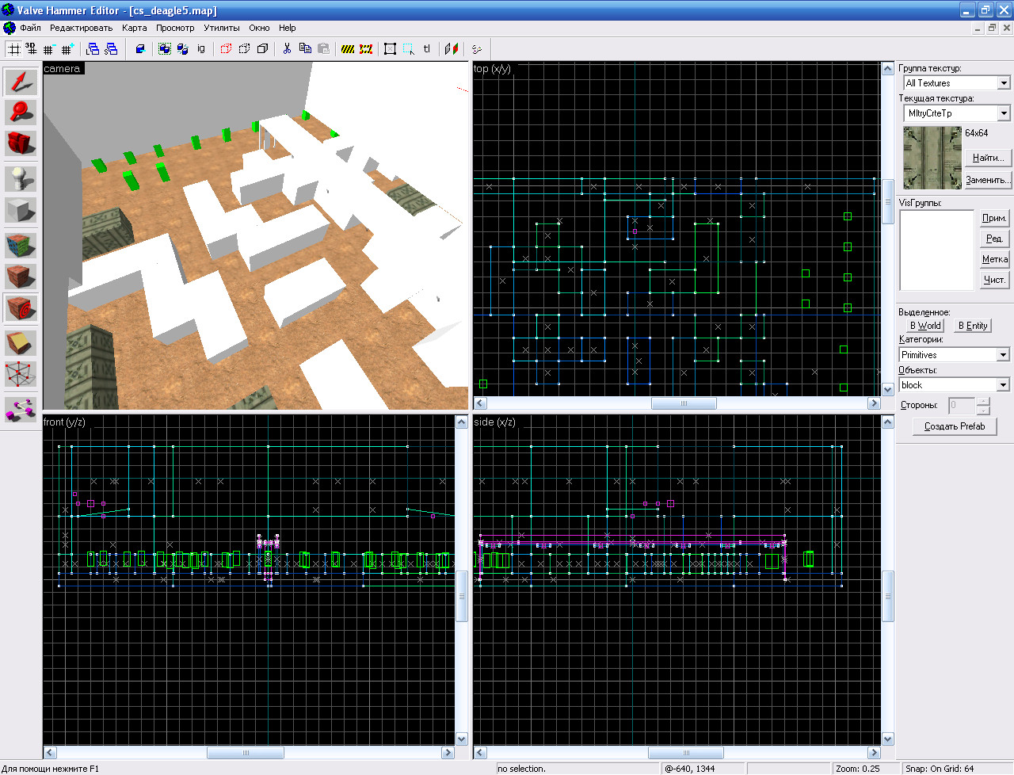Click the Smaller Grid toolbar icon
The image size is (1014, 775).
[49, 49]
